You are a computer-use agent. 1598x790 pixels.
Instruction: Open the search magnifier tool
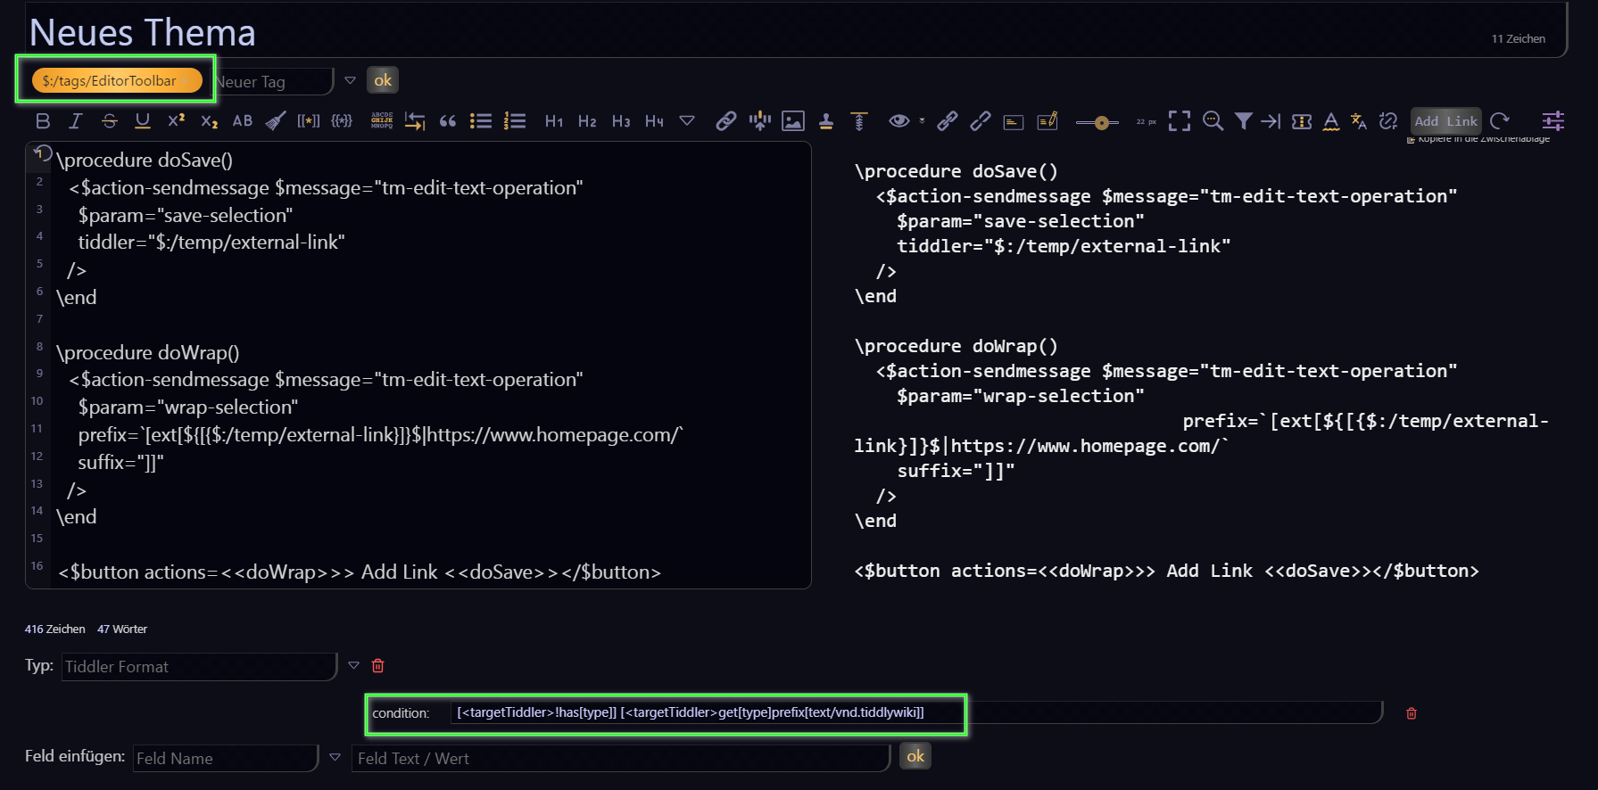[1213, 121]
